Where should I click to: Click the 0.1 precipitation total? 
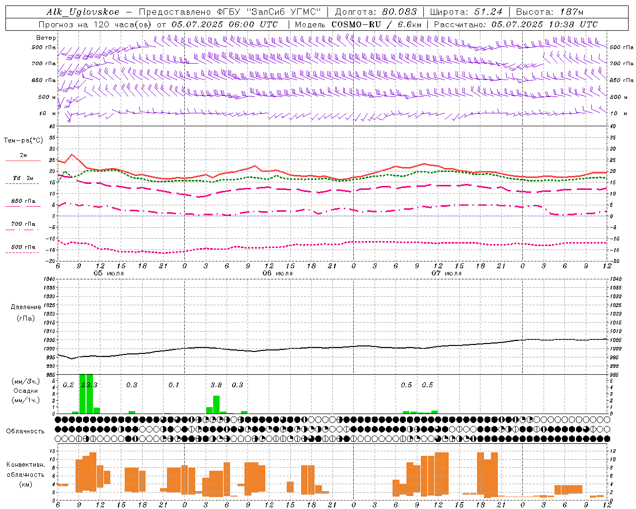tap(173, 385)
